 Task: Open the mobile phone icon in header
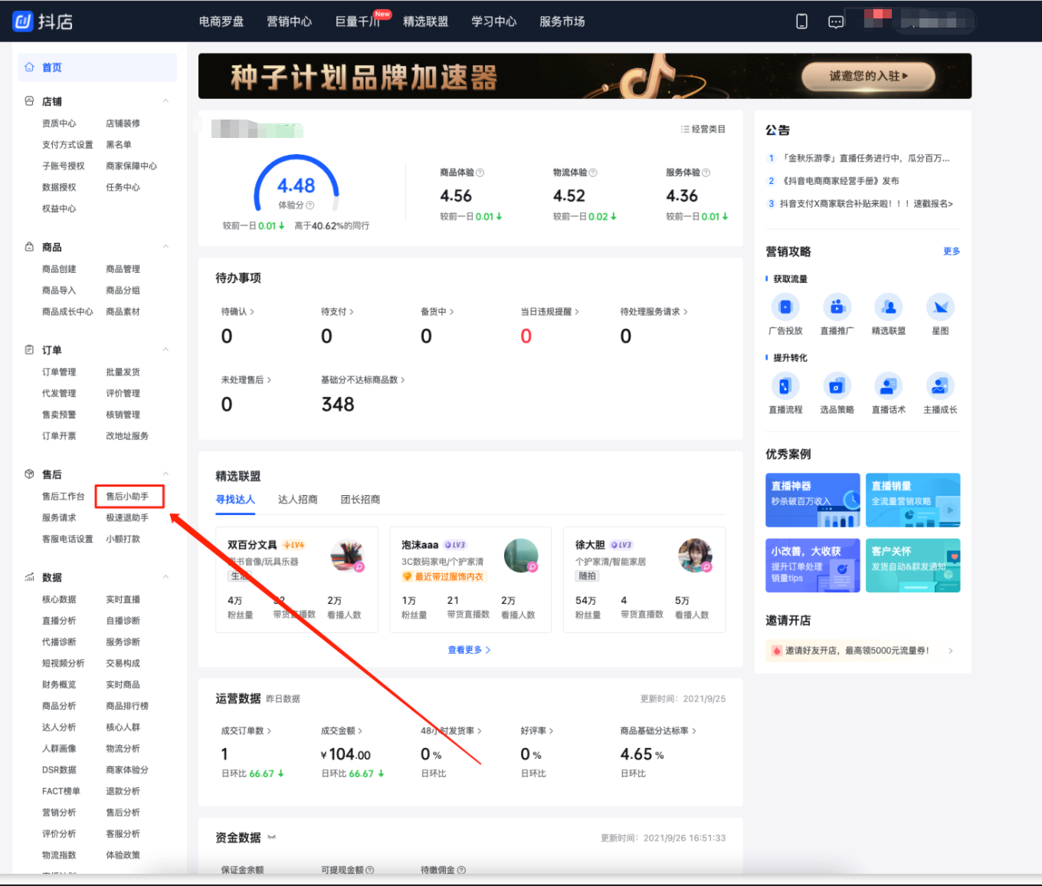(x=801, y=21)
